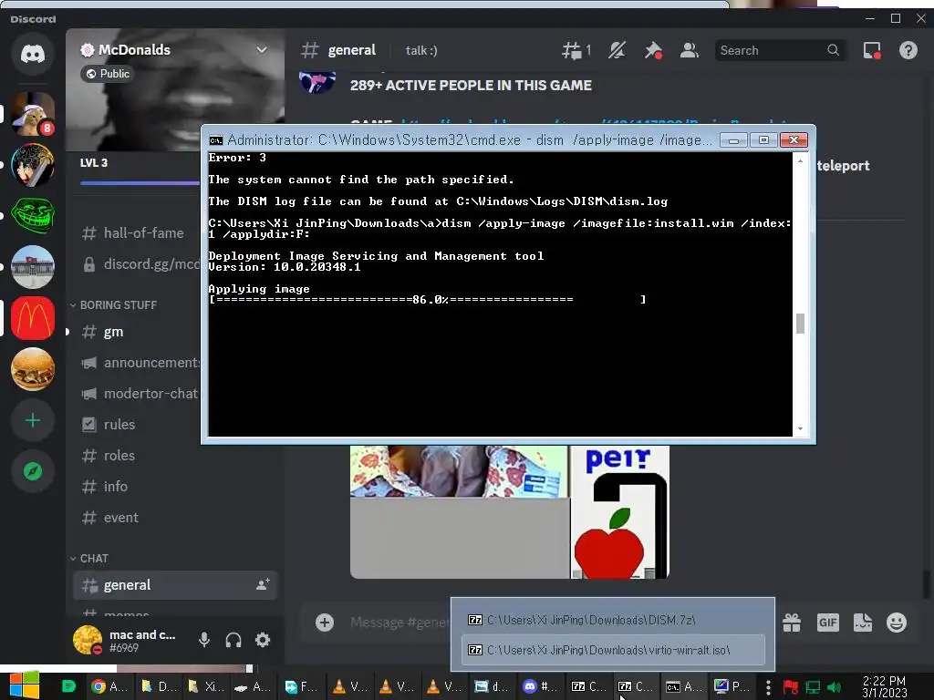Create invite icon on general channel
The width and height of the screenshot is (934, 700).
point(263,584)
